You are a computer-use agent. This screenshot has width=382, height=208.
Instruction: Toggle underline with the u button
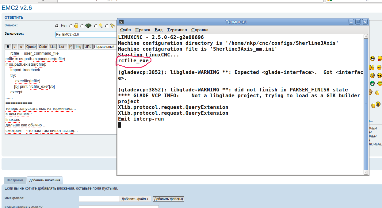point(21,47)
